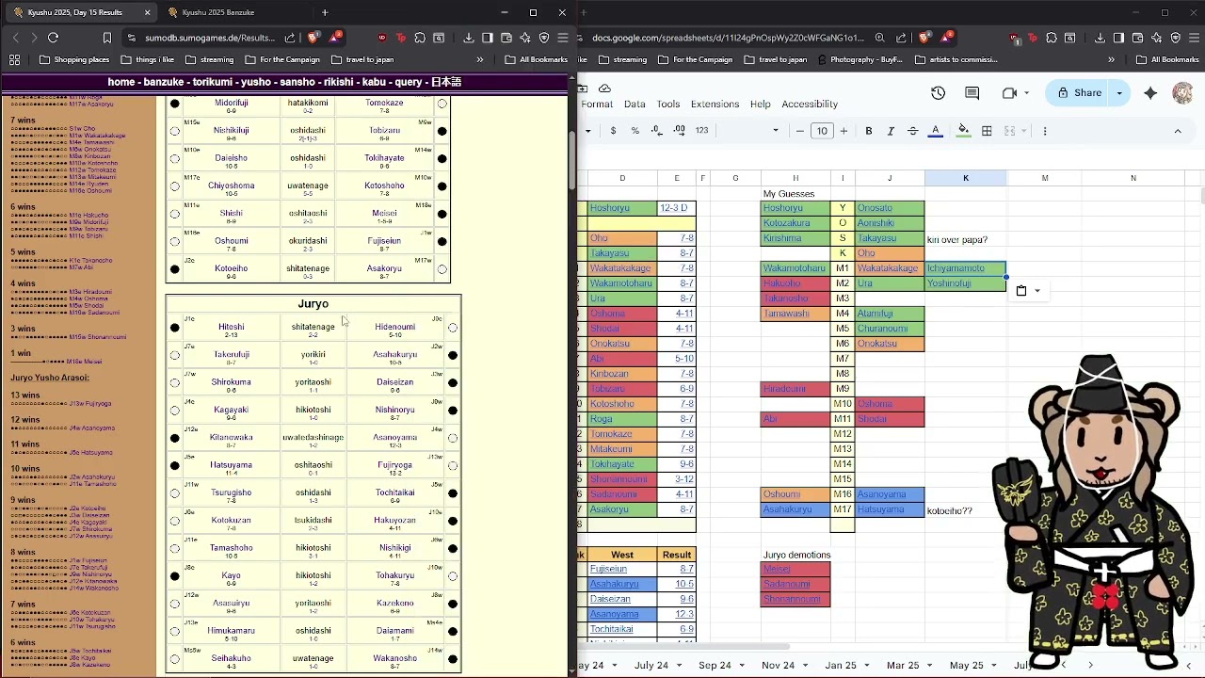
Task: Open version history in Google Sheets
Action: pyautogui.click(x=938, y=93)
